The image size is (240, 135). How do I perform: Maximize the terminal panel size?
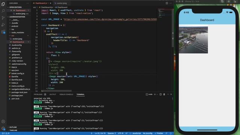coord(168,94)
